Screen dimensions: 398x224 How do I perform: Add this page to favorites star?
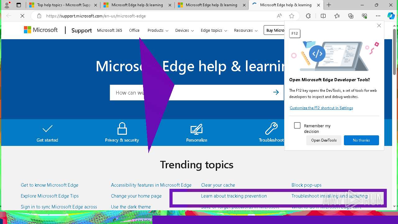pyautogui.click(x=291, y=16)
